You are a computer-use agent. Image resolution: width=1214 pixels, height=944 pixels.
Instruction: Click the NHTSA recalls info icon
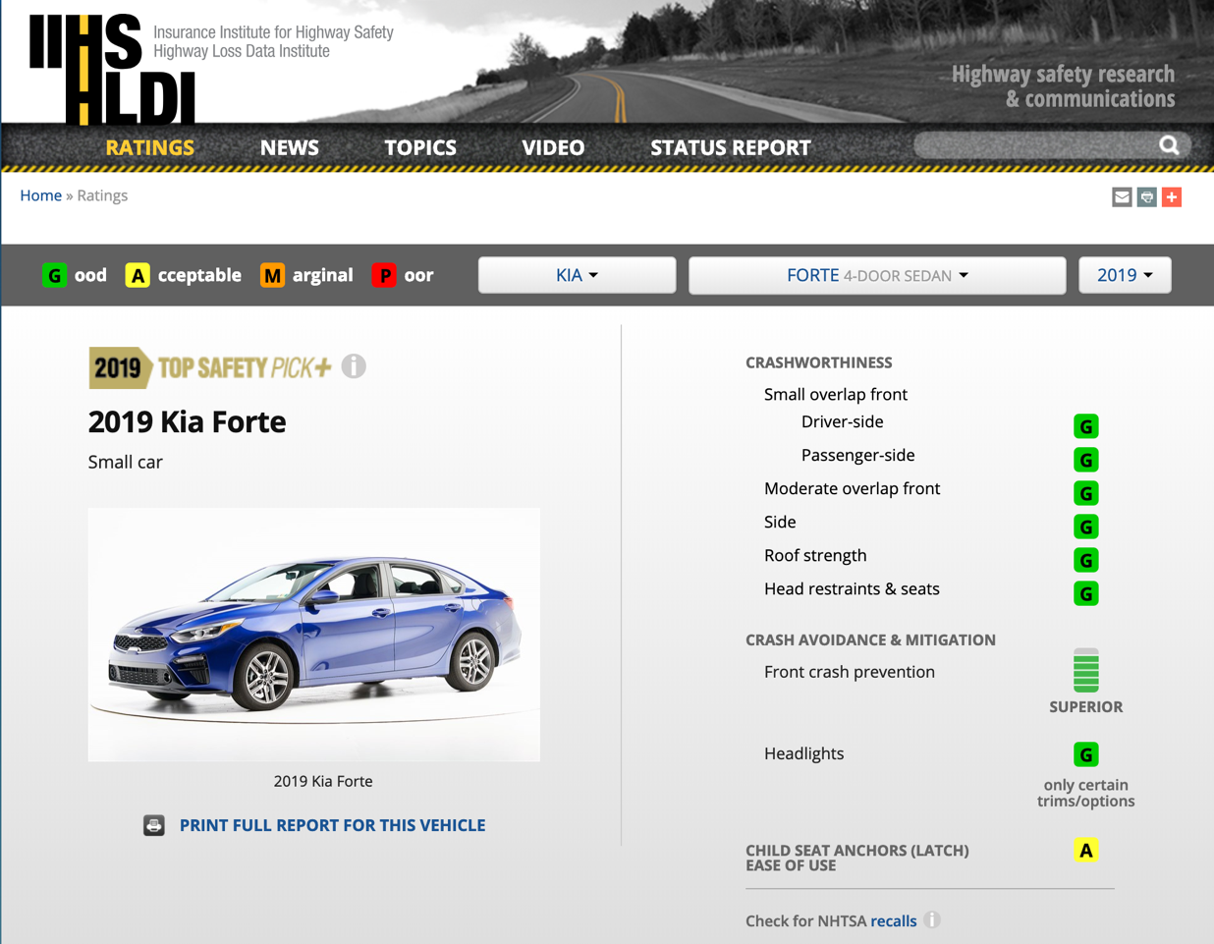(932, 920)
